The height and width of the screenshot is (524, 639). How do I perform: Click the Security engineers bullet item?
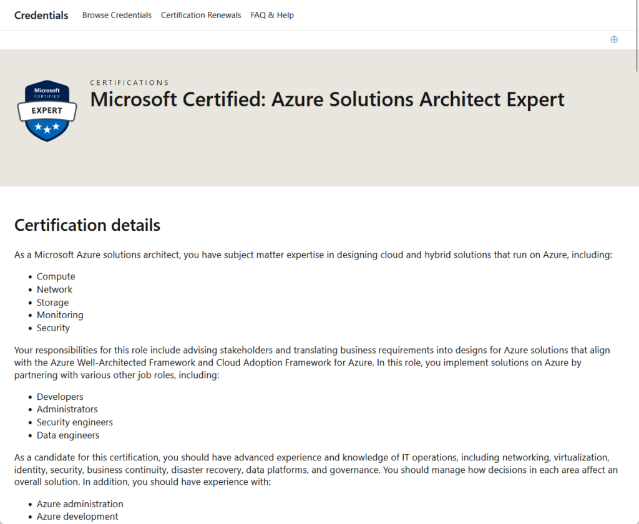75,422
